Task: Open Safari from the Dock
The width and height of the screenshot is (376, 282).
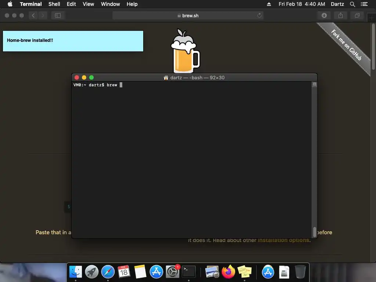Action: tap(108, 272)
